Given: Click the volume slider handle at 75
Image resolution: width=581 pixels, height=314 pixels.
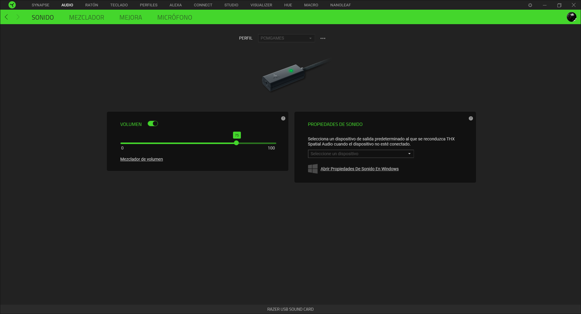Looking at the screenshot, I should (x=236, y=143).
